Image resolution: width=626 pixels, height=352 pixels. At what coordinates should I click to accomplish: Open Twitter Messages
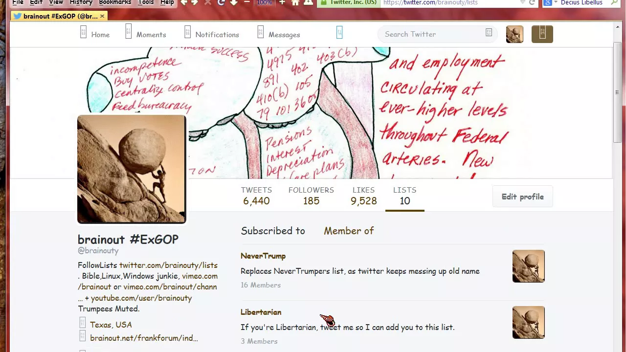pyautogui.click(x=279, y=34)
